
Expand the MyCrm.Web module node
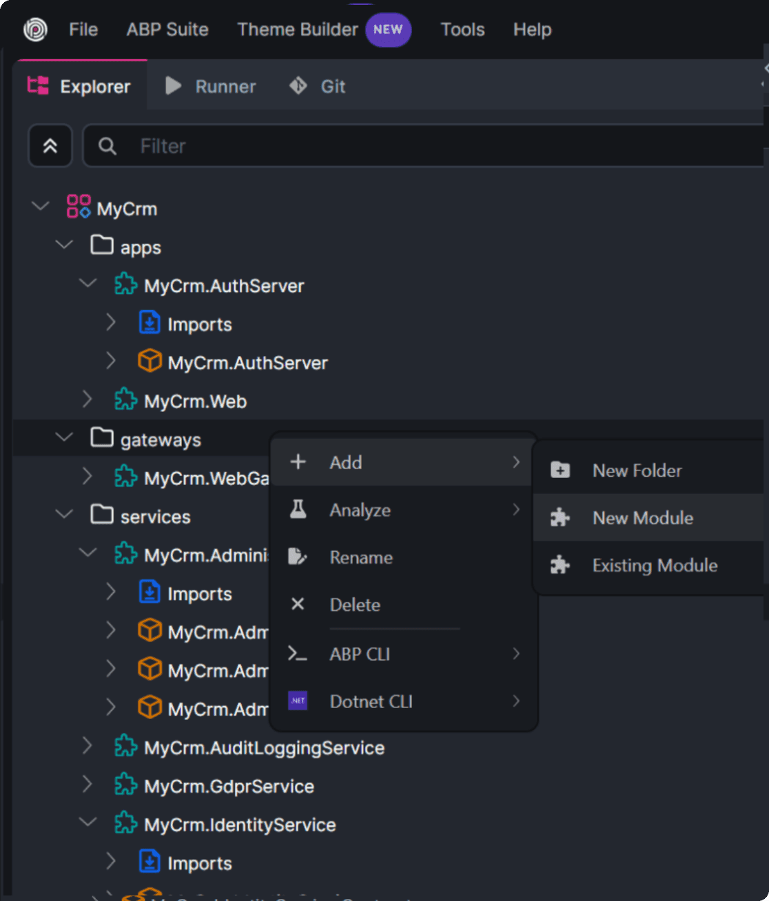tap(88, 400)
